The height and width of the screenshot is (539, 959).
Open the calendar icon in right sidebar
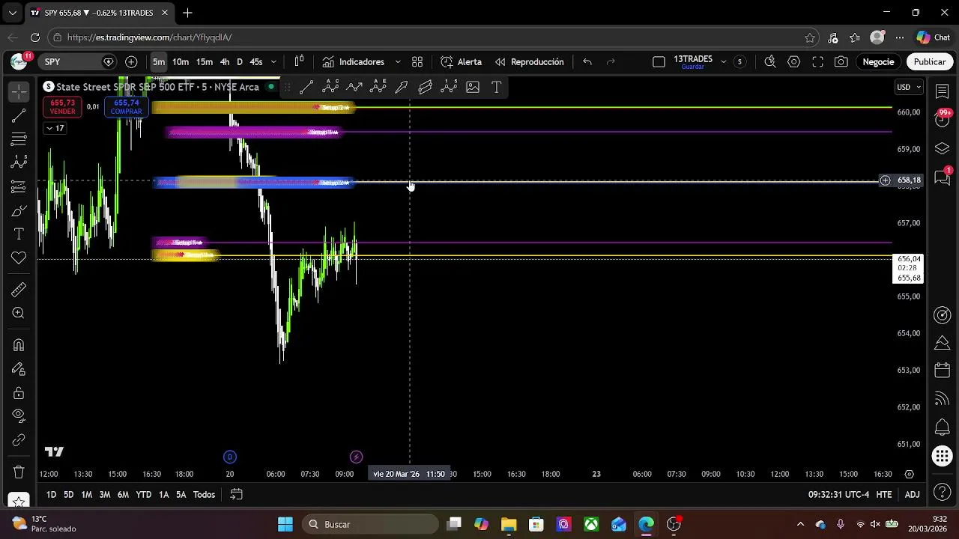pyautogui.click(x=943, y=371)
